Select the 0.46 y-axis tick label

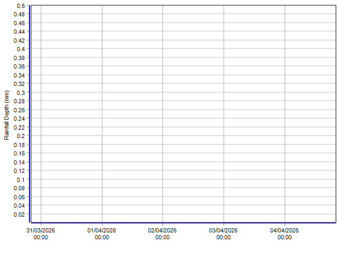(19, 23)
